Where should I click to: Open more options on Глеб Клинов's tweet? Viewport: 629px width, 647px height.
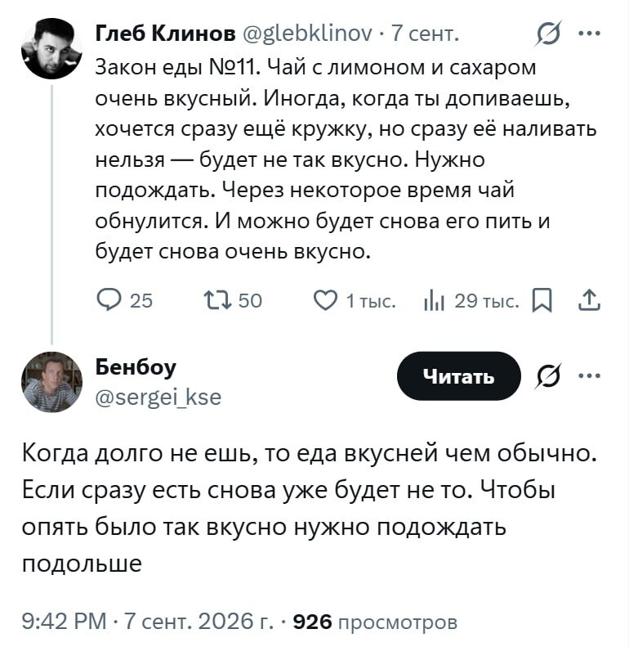pos(590,34)
